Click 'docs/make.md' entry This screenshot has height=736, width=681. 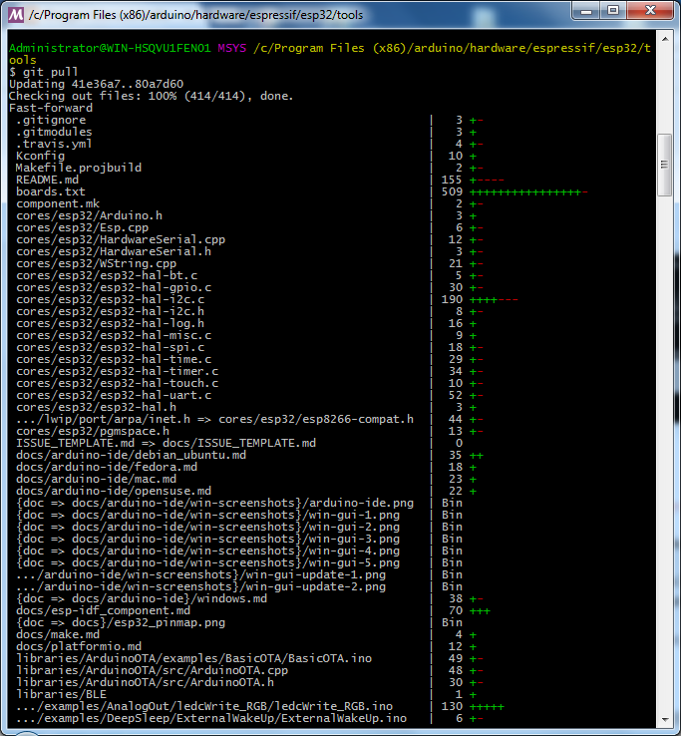pyautogui.click(x=58, y=634)
